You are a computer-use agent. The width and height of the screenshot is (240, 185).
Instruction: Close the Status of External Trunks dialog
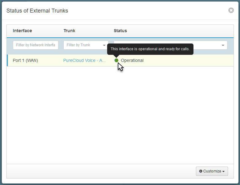[x=231, y=10]
